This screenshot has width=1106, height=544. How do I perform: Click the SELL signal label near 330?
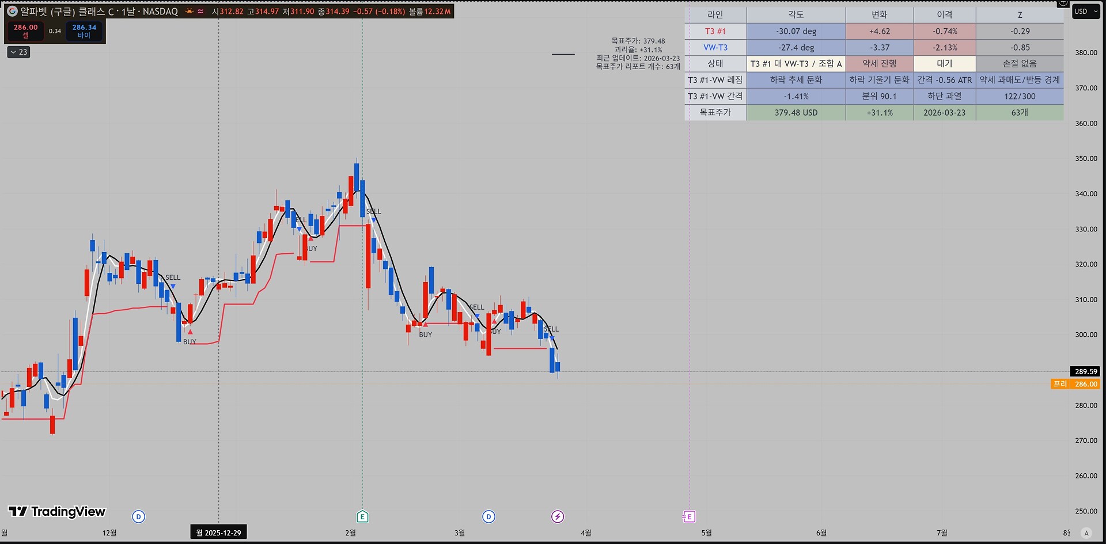pyautogui.click(x=373, y=211)
